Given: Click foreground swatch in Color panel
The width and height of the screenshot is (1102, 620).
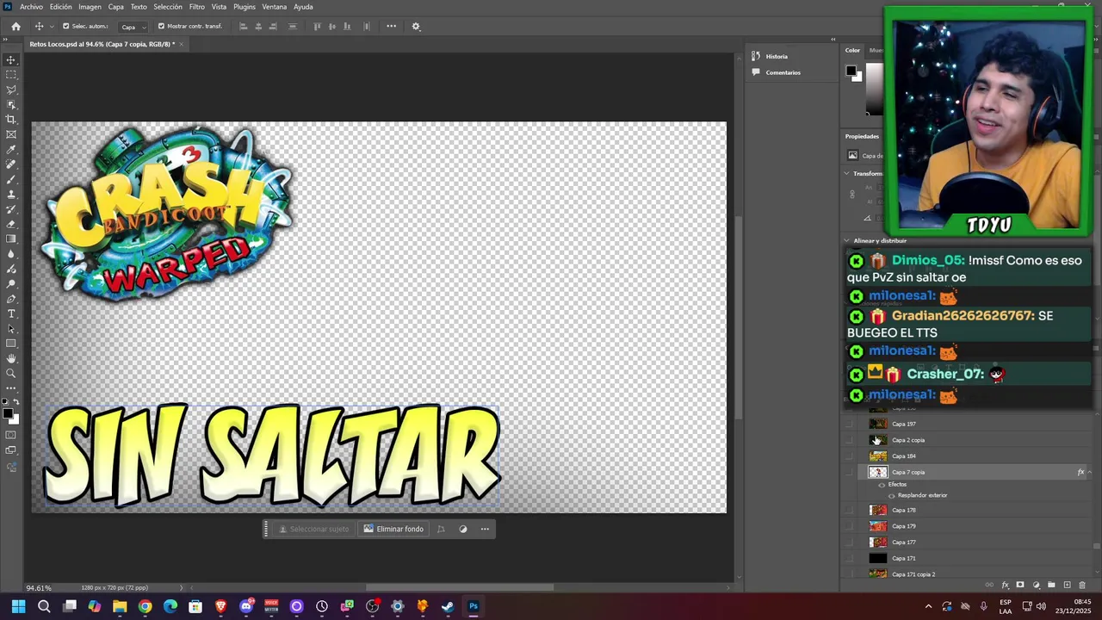Looking at the screenshot, I should pyautogui.click(x=851, y=71).
